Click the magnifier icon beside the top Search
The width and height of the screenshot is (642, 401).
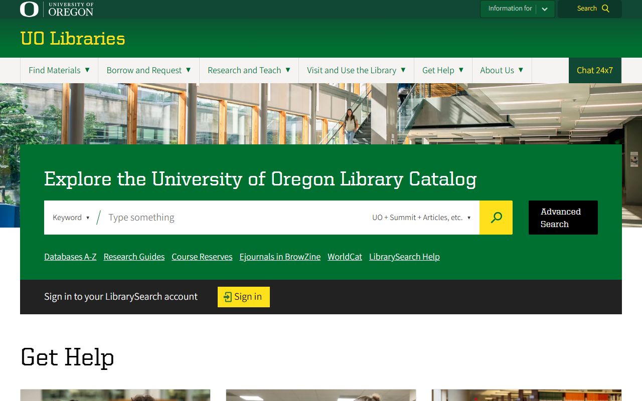click(605, 9)
